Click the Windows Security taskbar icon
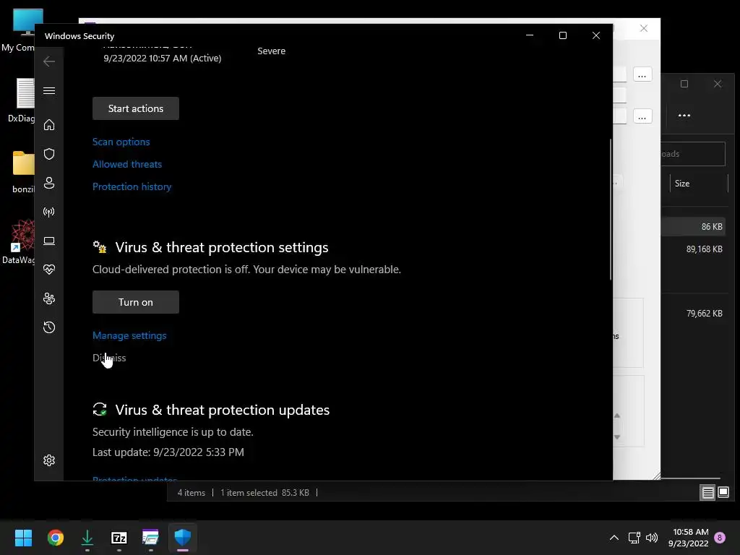740x555 pixels. click(x=183, y=538)
